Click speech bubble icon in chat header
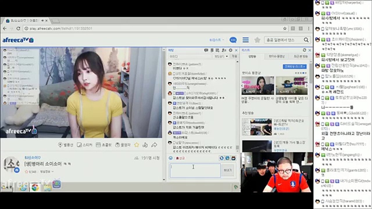The height and width of the screenshot is (209, 372). point(206,50)
